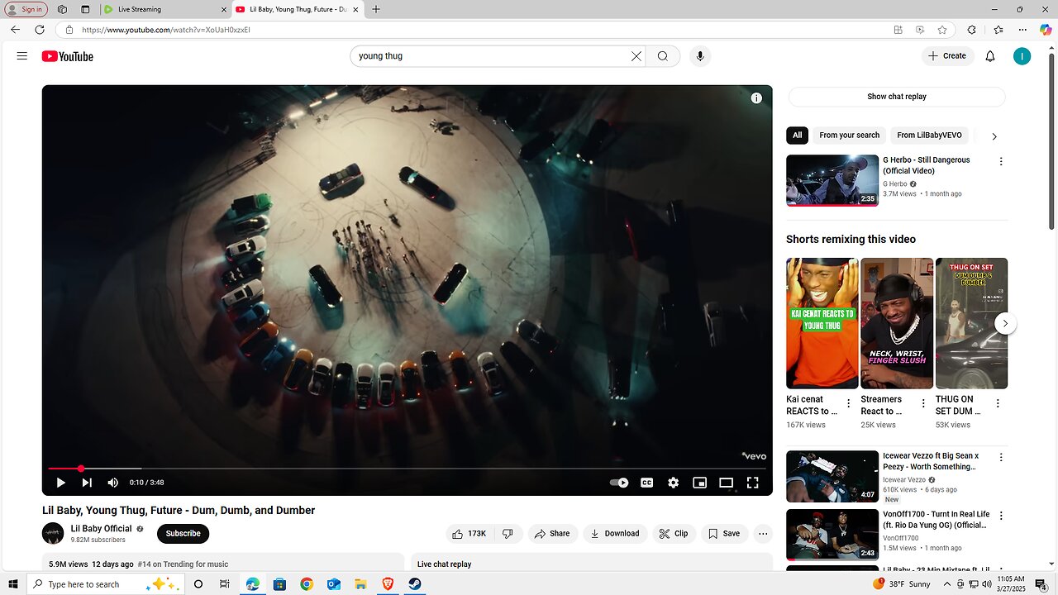The image size is (1058, 595).
Task: Clear the search box with the X
Action: point(636,56)
